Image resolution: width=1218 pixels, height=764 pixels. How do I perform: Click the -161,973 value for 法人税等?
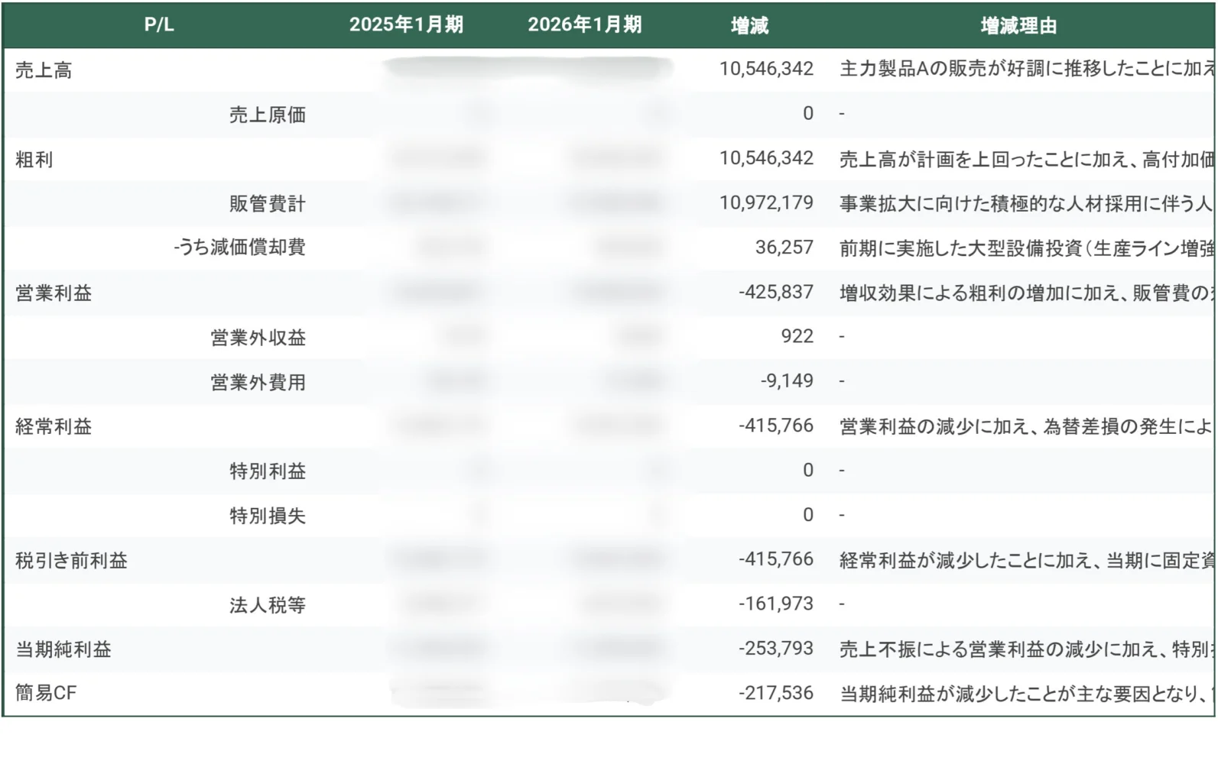[776, 604]
